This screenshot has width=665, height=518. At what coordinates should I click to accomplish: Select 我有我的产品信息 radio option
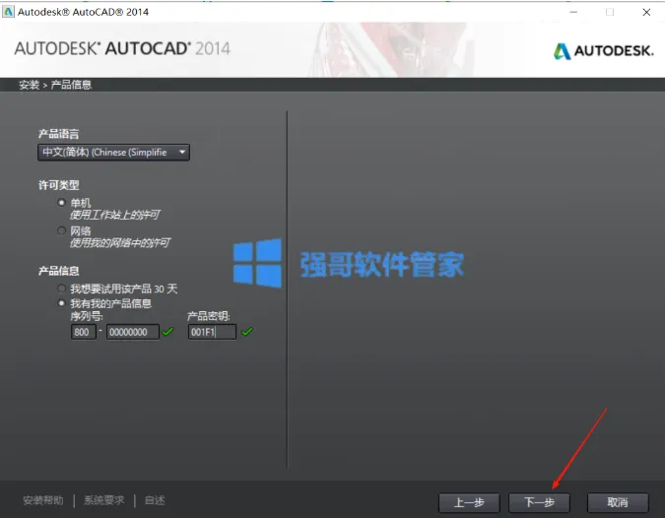61,303
